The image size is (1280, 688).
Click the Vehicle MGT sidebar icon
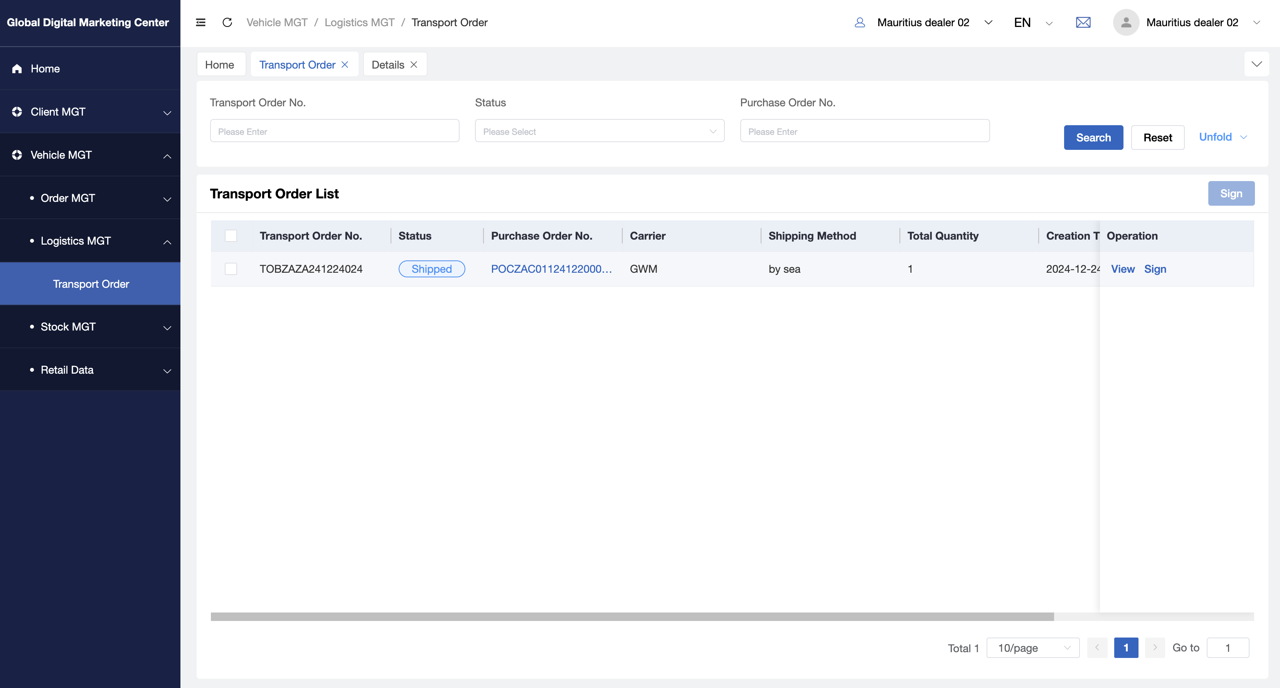coord(17,155)
